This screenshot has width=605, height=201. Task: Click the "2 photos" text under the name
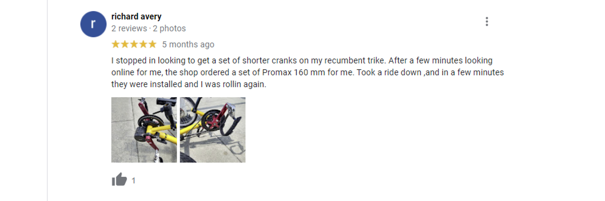tap(169, 29)
